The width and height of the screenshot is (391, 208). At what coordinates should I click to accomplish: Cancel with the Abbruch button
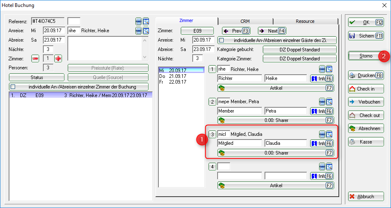[x=366, y=197]
